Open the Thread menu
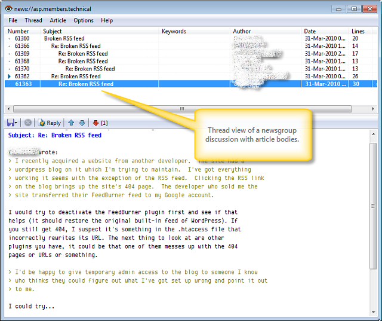382x321 pixels. pyautogui.click(x=33, y=20)
